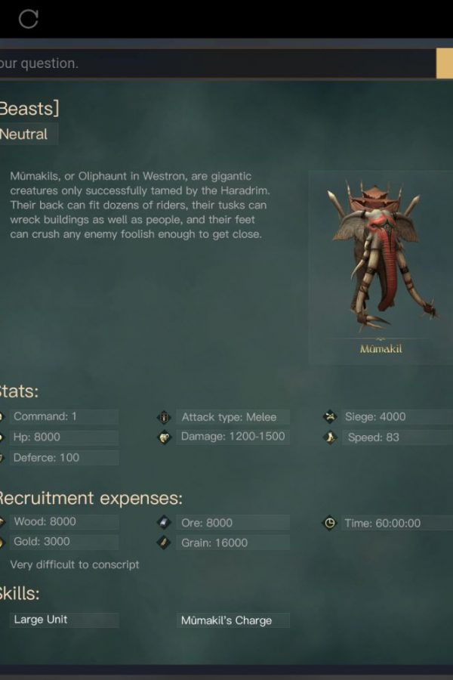The width and height of the screenshot is (453, 680).
Task: Click the siege icon beside Siege: 4000
Action: [330, 417]
